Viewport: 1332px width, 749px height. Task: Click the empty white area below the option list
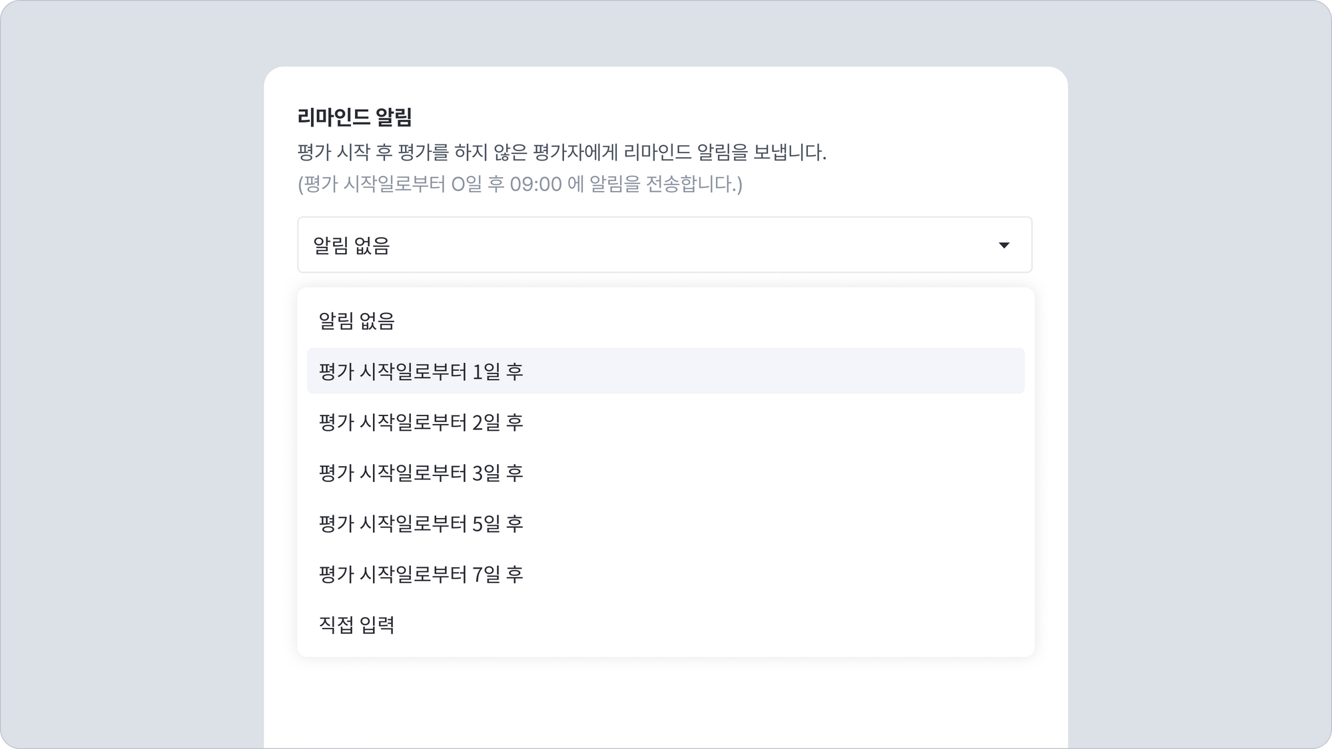pos(666,702)
